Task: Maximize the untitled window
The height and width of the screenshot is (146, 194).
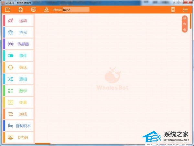Action: click(x=181, y=2)
